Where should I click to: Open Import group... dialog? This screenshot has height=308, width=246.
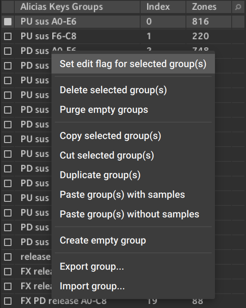(92, 286)
